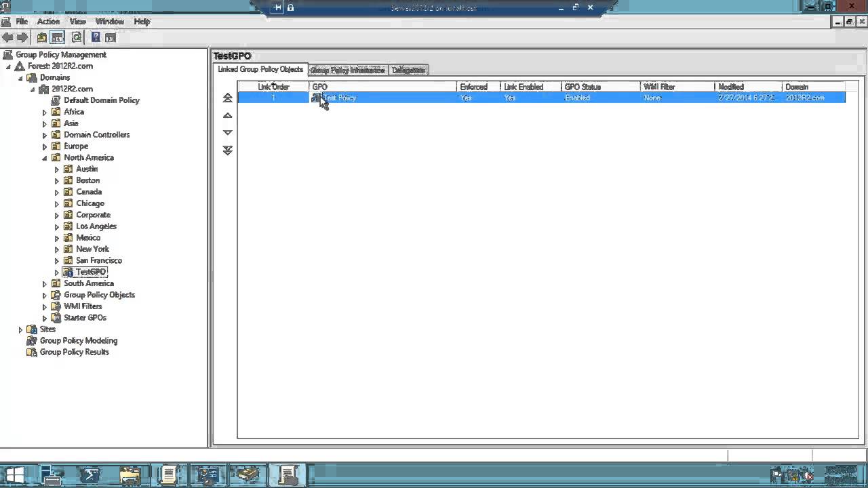Click the Group Policy Modeling icon
The height and width of the screenshot is (488, 868).
pos(32,341)
